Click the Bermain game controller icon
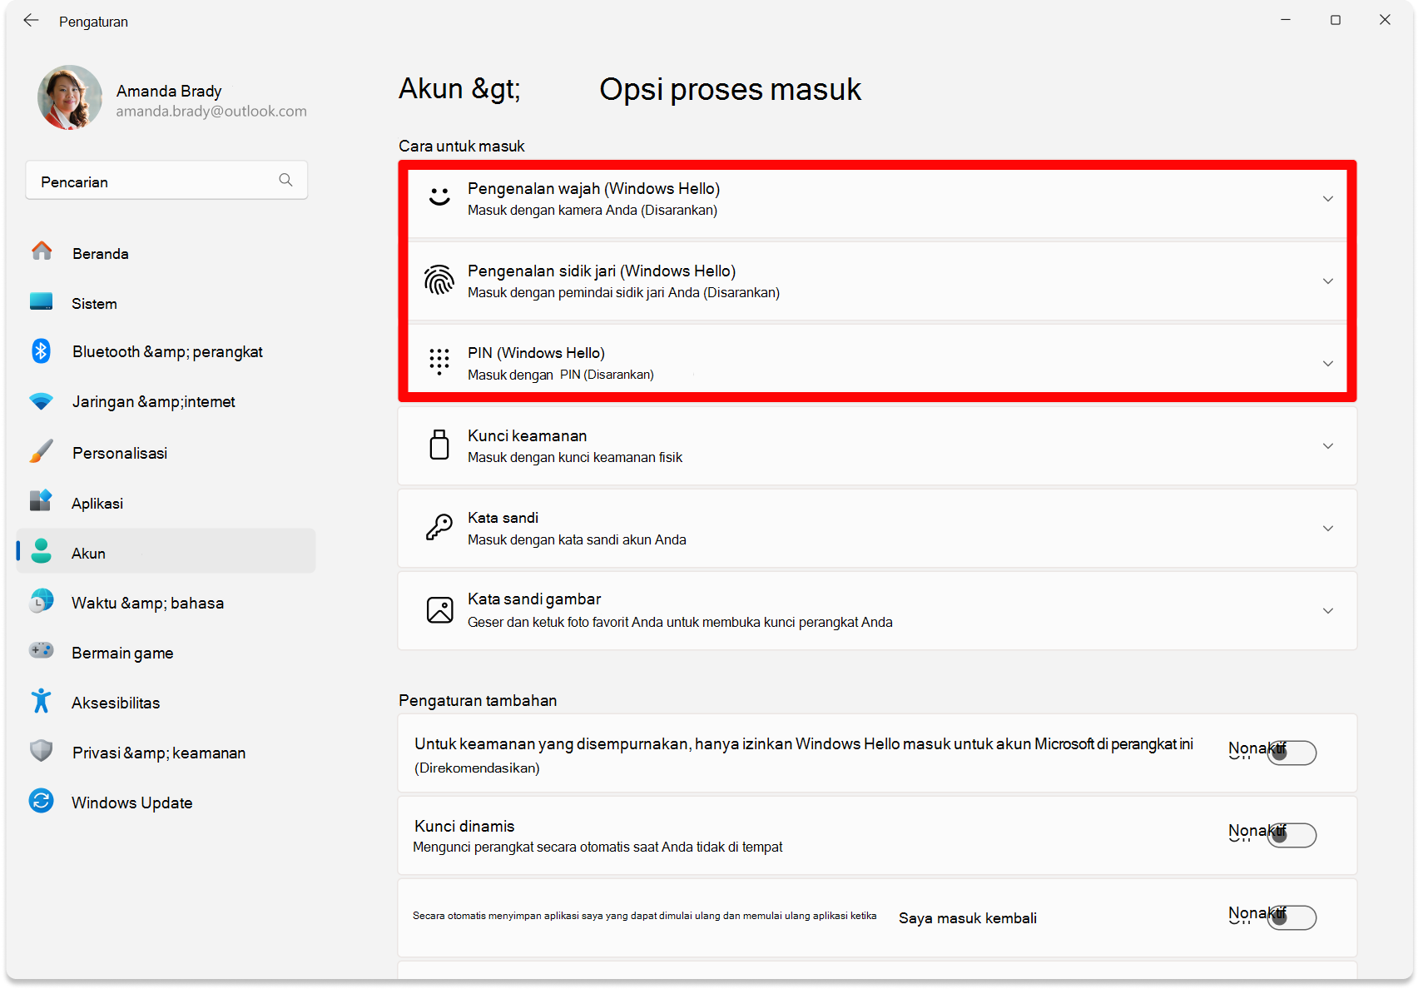The image size is (1418, 989). pos(42,651)
